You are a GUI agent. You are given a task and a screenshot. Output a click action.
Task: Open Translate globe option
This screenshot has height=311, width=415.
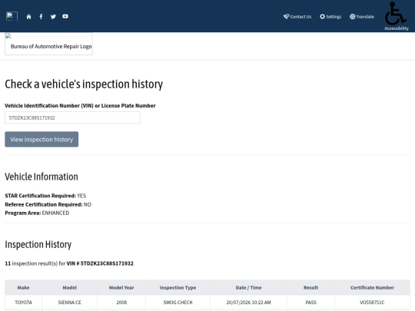click(362, 17)
